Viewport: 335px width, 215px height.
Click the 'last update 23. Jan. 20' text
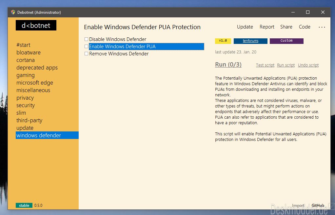coord(235,52)
